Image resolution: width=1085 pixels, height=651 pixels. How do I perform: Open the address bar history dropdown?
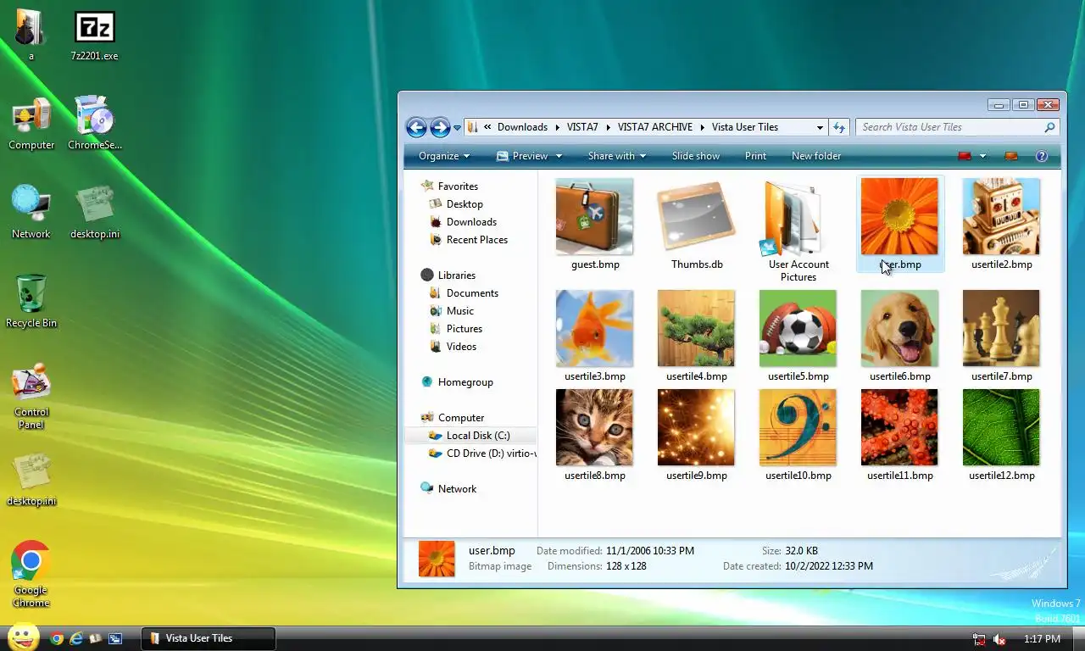(820, 127)
